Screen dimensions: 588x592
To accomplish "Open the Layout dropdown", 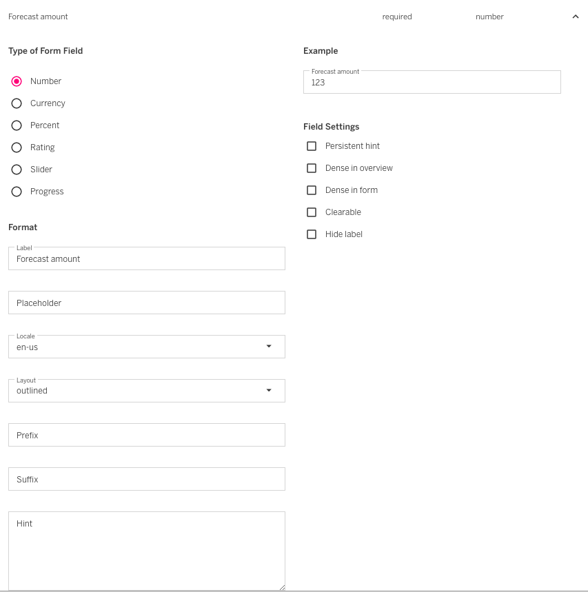I will click(x=146, y=391).
